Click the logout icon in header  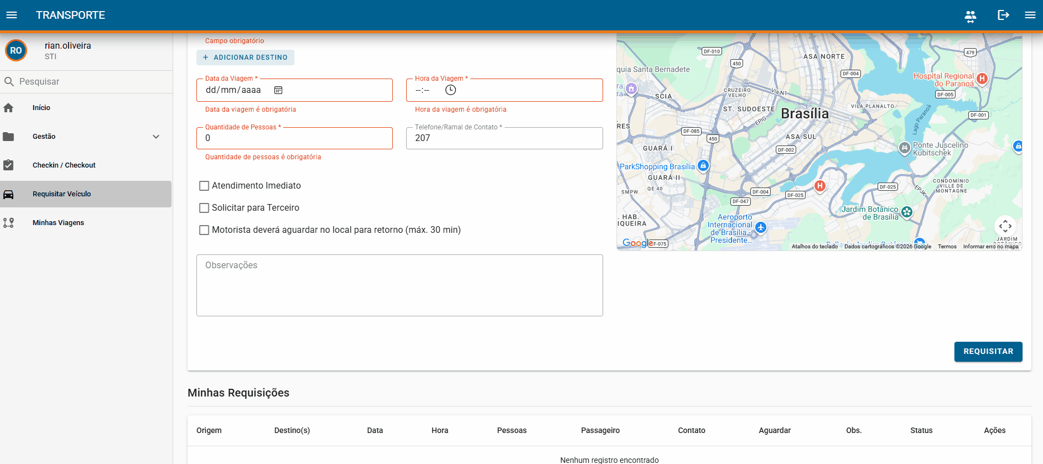[1003, 15]
